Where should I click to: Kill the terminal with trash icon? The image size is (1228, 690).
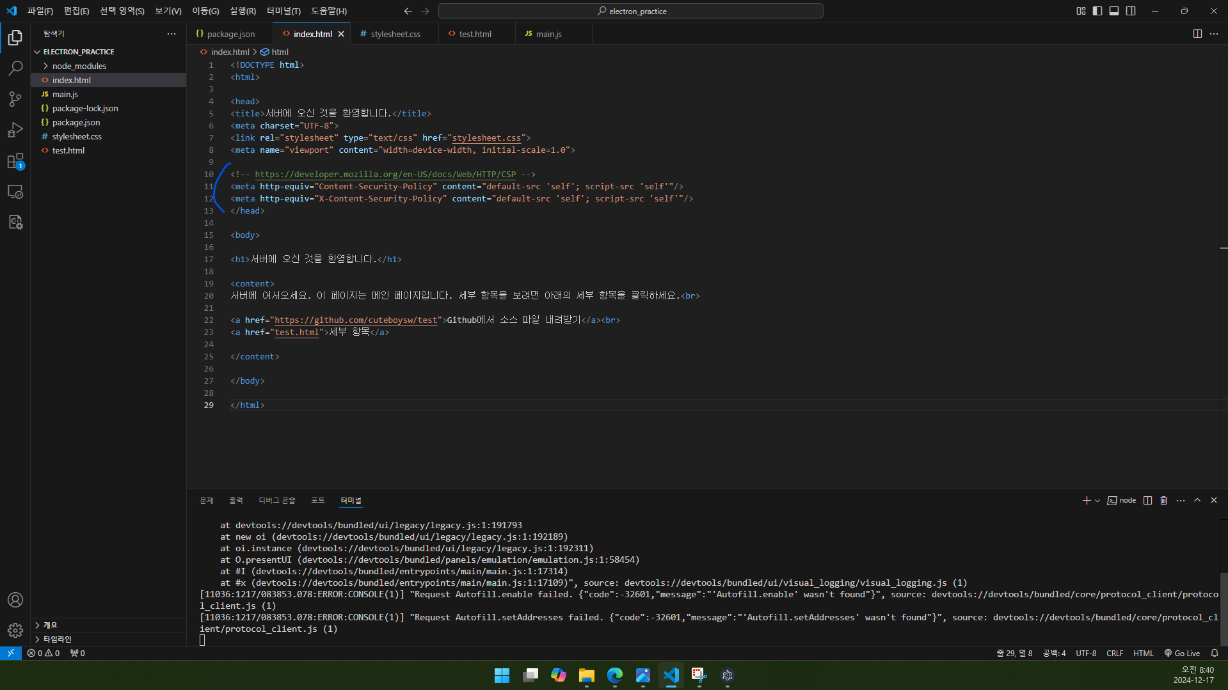tap(1164, 500)
